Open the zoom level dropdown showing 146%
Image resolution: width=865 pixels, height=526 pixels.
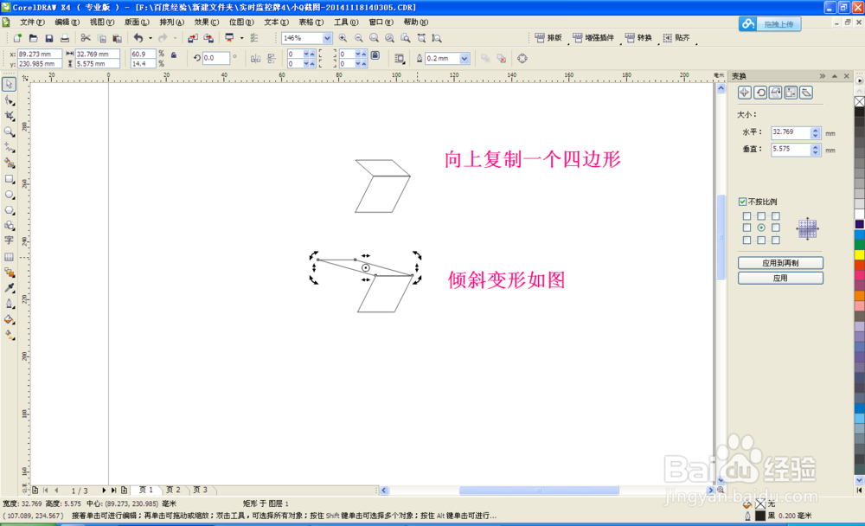[x=326, y=38]
